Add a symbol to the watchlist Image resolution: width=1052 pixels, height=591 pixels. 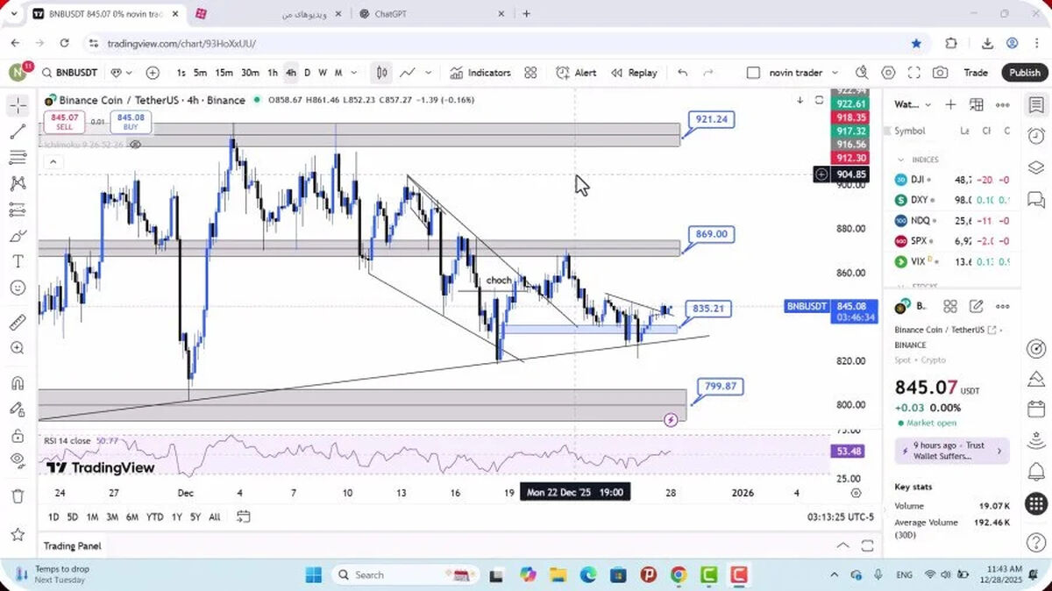(951, 104)
